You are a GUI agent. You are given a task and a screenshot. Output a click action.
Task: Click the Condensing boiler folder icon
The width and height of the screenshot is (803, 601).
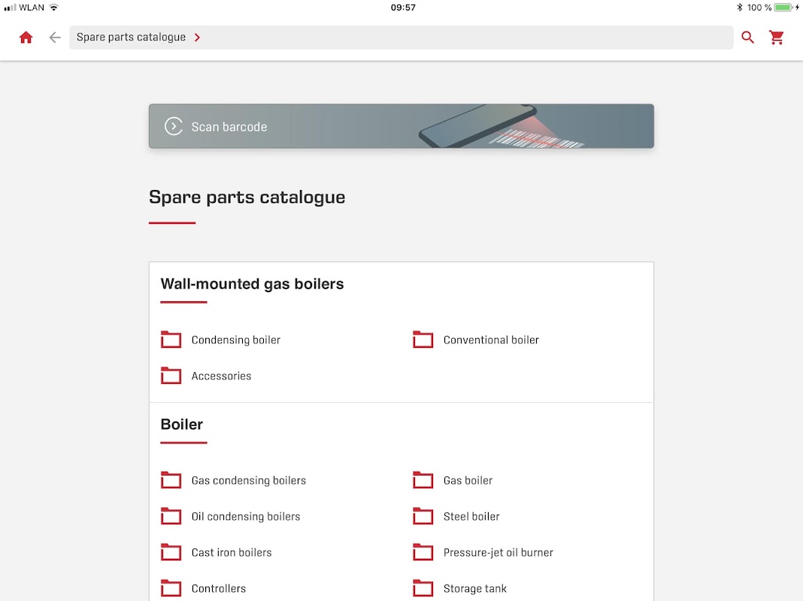(171, 340)
